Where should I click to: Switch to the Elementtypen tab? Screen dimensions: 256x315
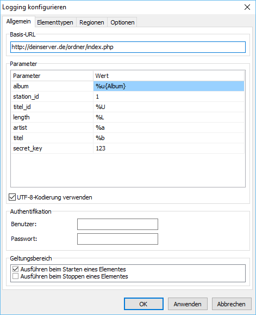pos(55,22)
